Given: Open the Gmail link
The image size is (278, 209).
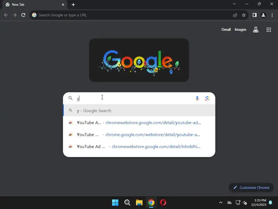Looking at the screenshot, I should [x=226, y=29].
